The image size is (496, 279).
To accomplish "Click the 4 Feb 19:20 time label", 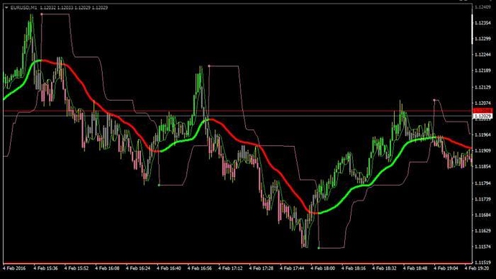I will [477, 268].
